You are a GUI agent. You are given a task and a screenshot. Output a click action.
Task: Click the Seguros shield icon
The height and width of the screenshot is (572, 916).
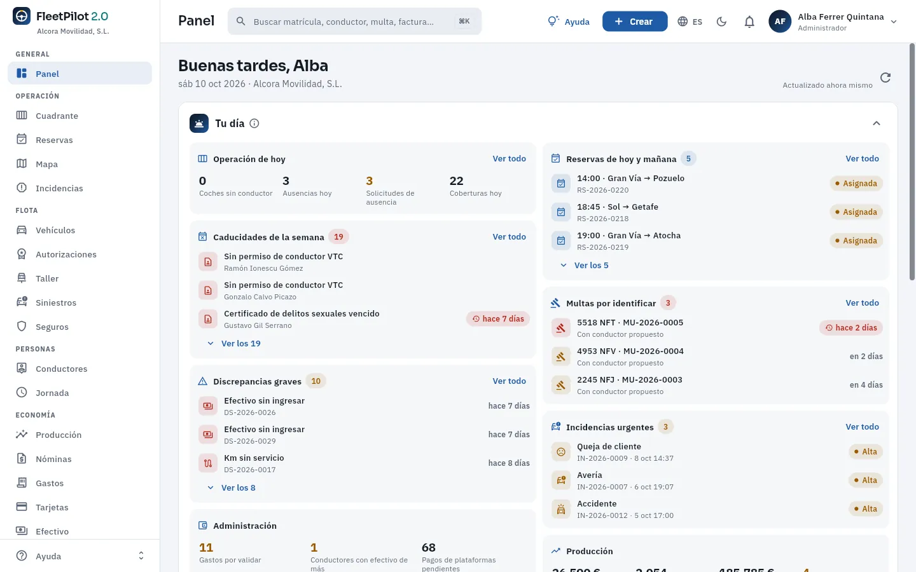click(22, 327)
